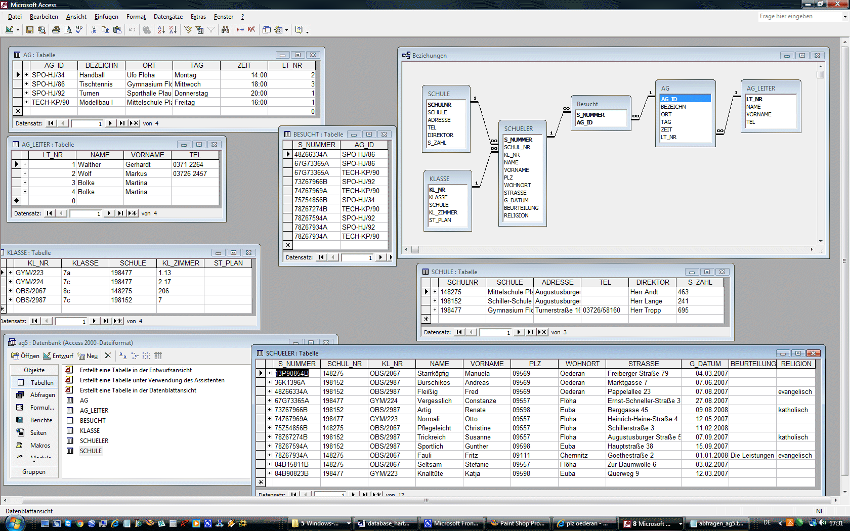Click the delete X icon in ag5 window
The width and height of the screenshot is (850, 531).
[x=108, y=356]
